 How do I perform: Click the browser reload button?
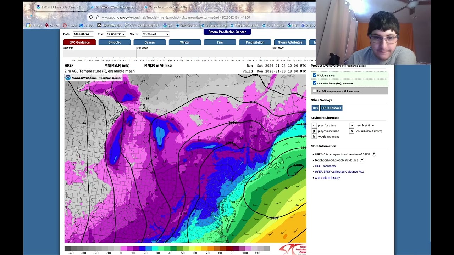click(55, 17)
